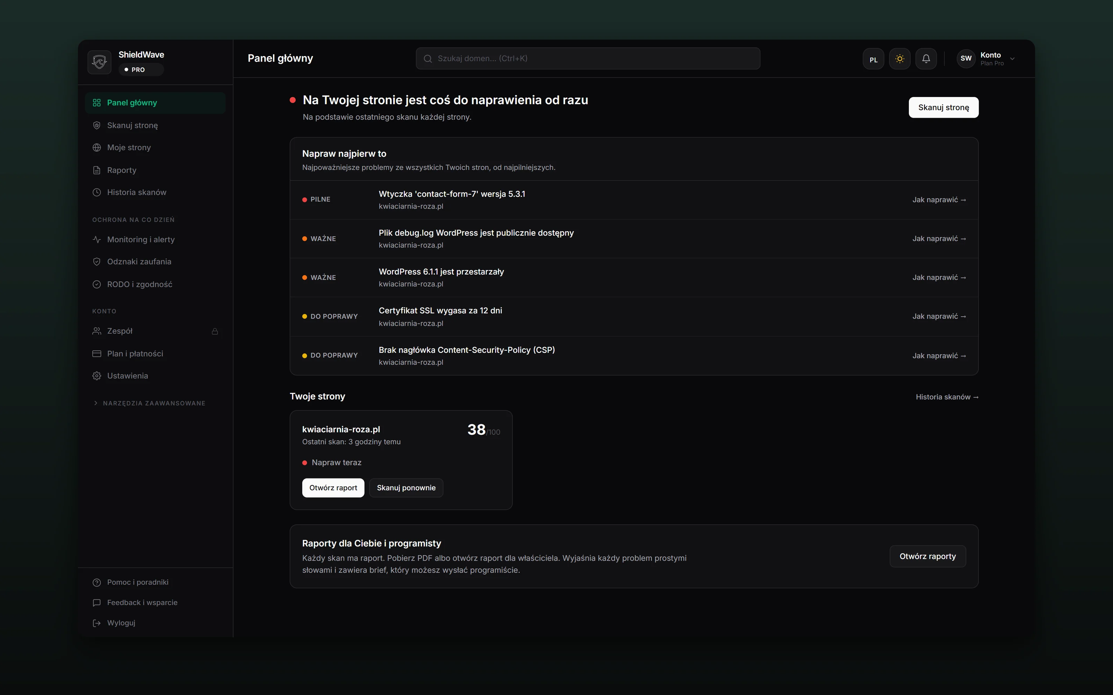Click the Otwórz raporty button
Screen dimensions: 1113x695
coord(928,556)
